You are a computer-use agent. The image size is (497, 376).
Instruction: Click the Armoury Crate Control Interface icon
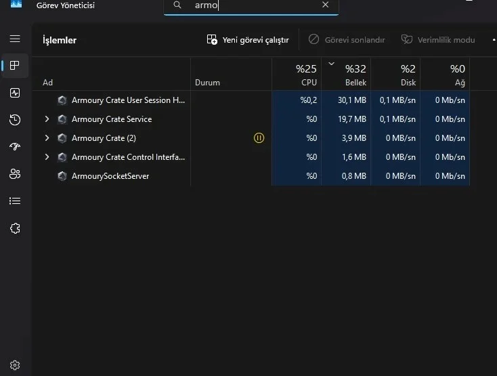(62, 157)
